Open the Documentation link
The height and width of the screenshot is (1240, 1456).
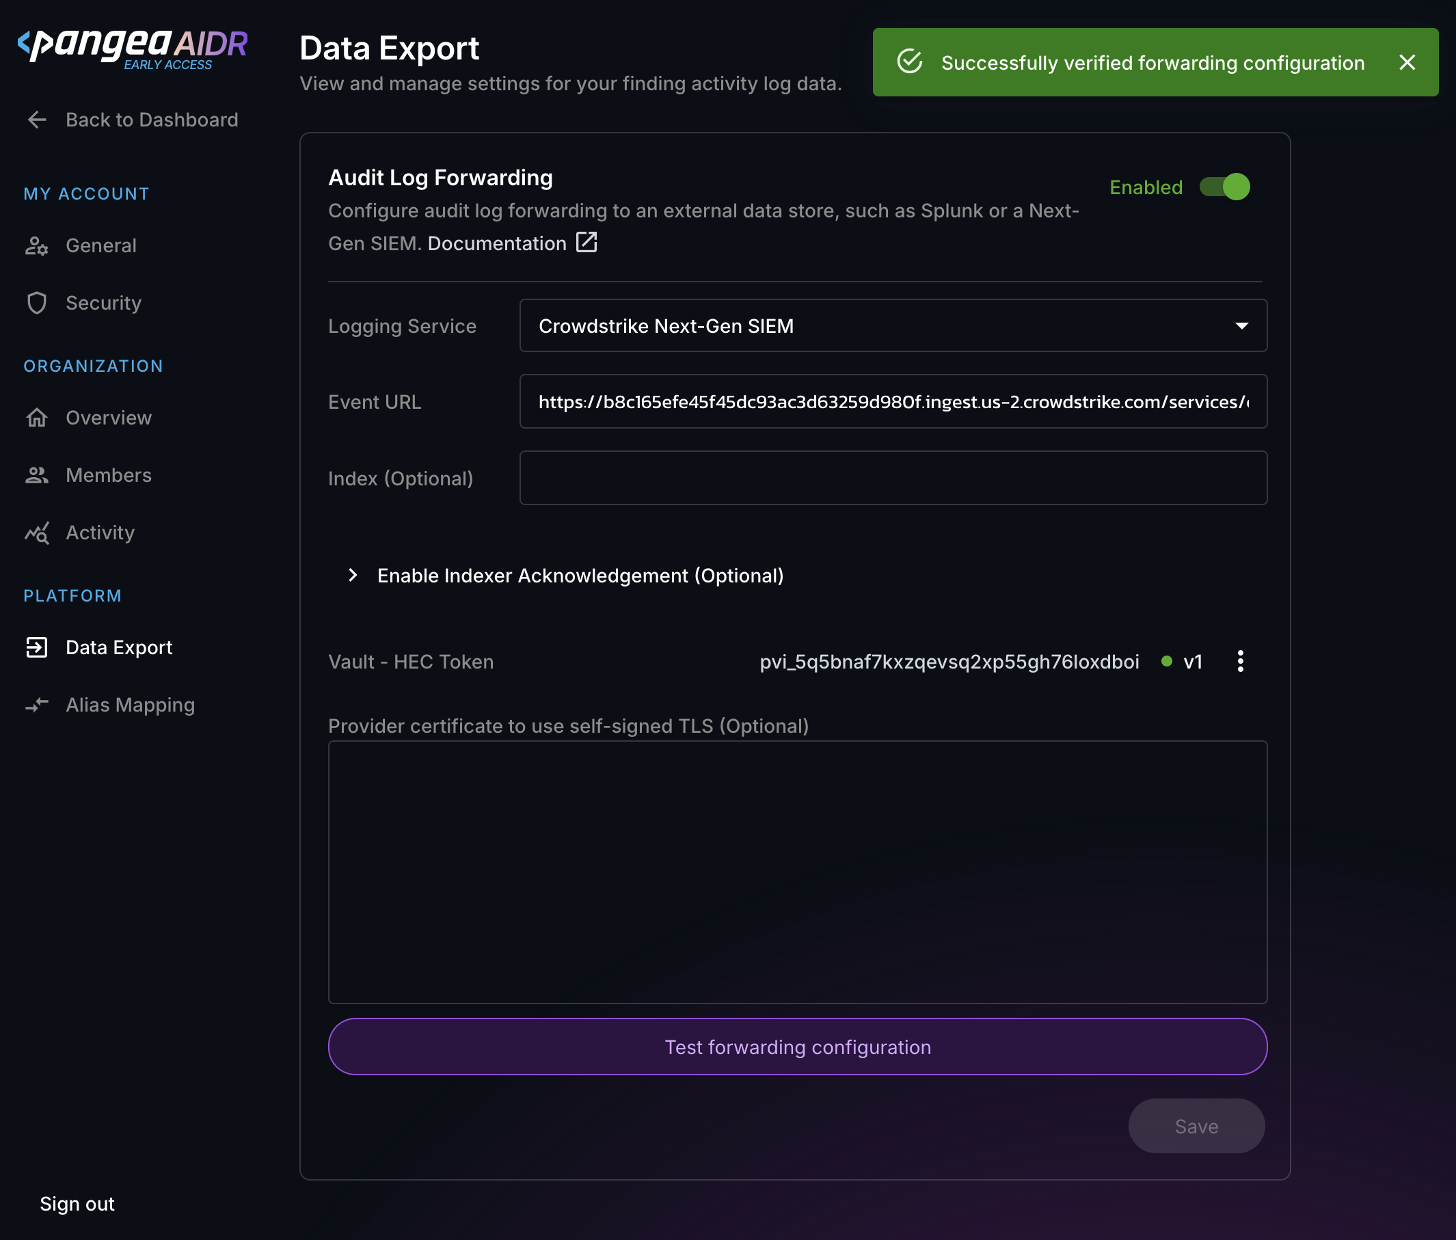497,244
